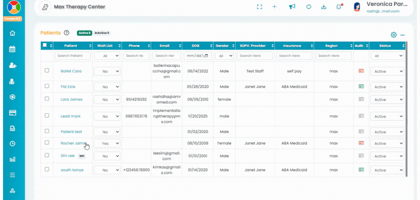This screenshot has width=420, height=200.
Task: Open the staff user sidebar icon
Action: [x=12, y=82]
